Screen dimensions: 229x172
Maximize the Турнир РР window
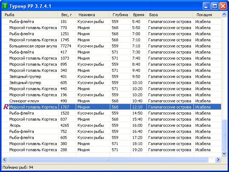click(x=215, y=6)
